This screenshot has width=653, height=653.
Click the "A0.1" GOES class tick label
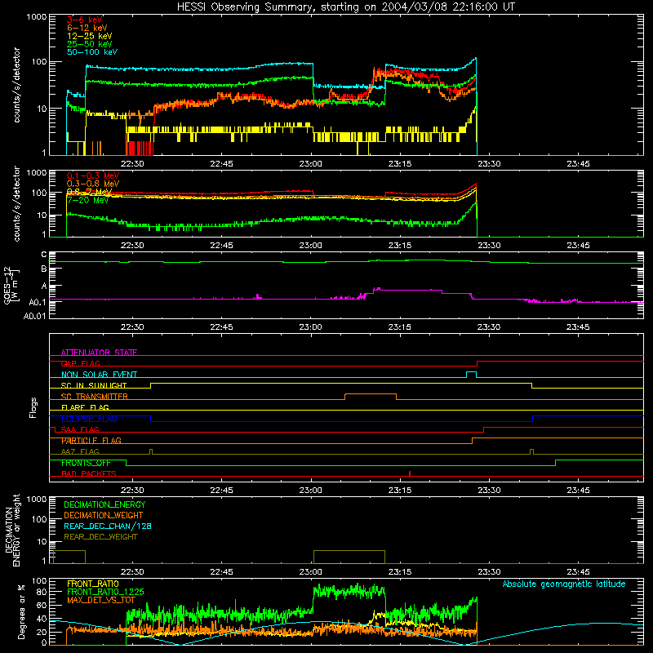coord(38,302)
